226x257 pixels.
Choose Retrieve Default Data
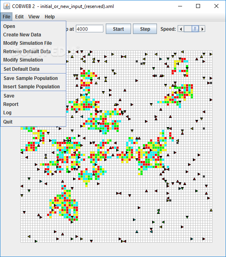(34, 52)
